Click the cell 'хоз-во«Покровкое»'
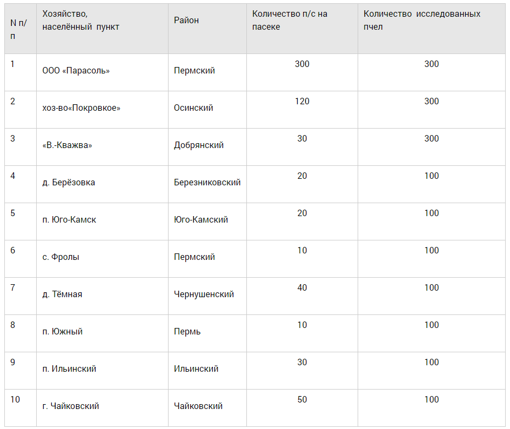Image resolution: width=510 pixels, height=429 pixels. (82, 108)
